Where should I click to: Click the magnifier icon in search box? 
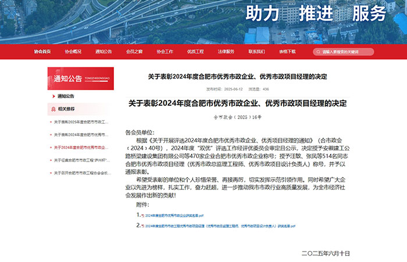(318, 52)
